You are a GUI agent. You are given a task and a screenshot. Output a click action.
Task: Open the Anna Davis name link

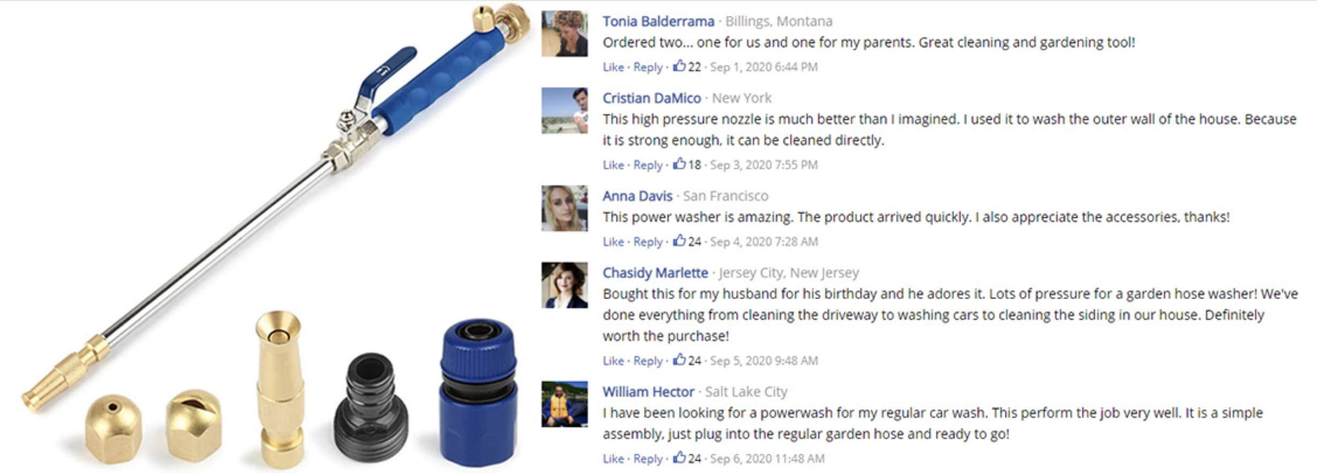pos(637,196)
